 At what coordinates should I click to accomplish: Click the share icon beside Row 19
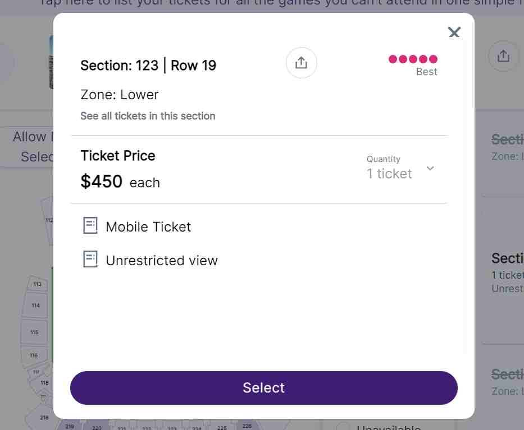tap(301, 63)
